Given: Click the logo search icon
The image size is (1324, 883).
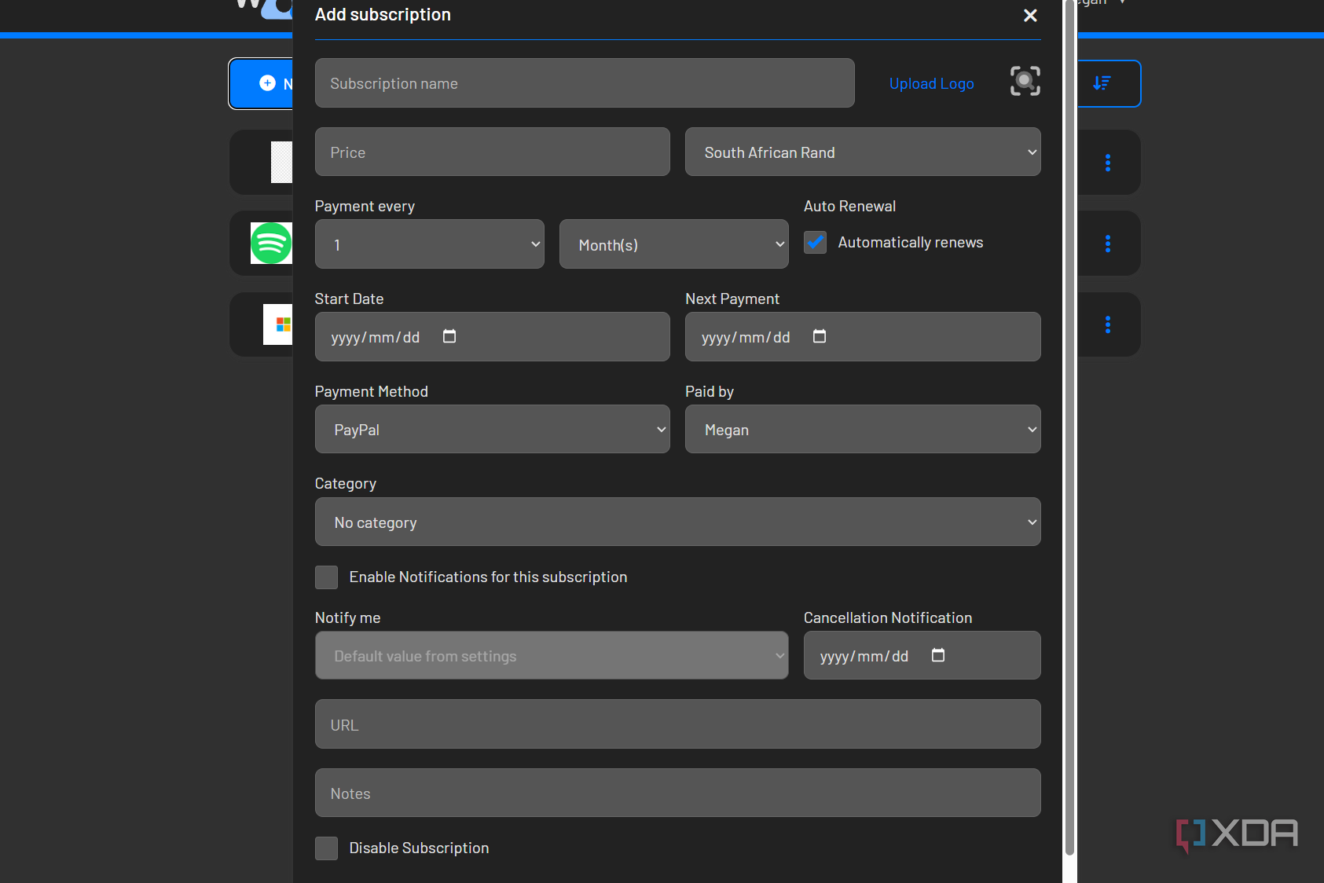Looking at the screenshot, I should [1025, 82].
